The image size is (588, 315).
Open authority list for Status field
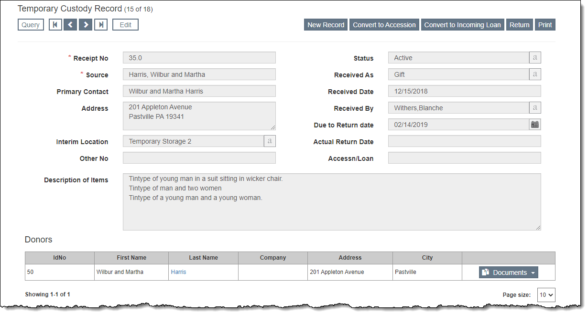(x=535, y=58)
